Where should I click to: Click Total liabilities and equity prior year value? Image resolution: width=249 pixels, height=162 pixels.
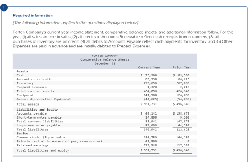tap(181, 150)
